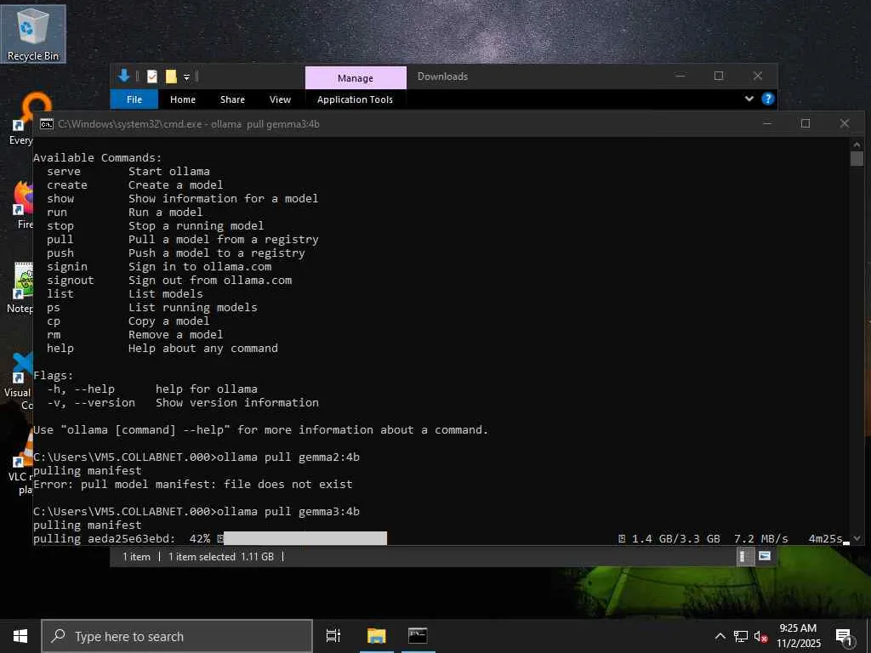Switch to the View ribbon tab

pyautogui.click(x=280, y=99)
